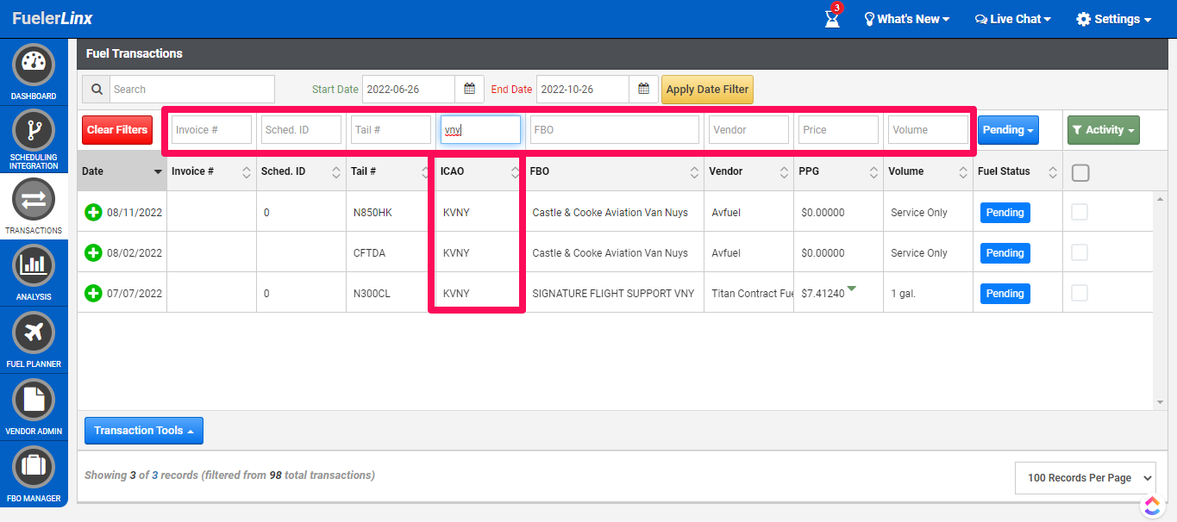Open the What's New dropdown
Image resolution: width=1177 pixels, height=522 pixels.
(906, 19)
